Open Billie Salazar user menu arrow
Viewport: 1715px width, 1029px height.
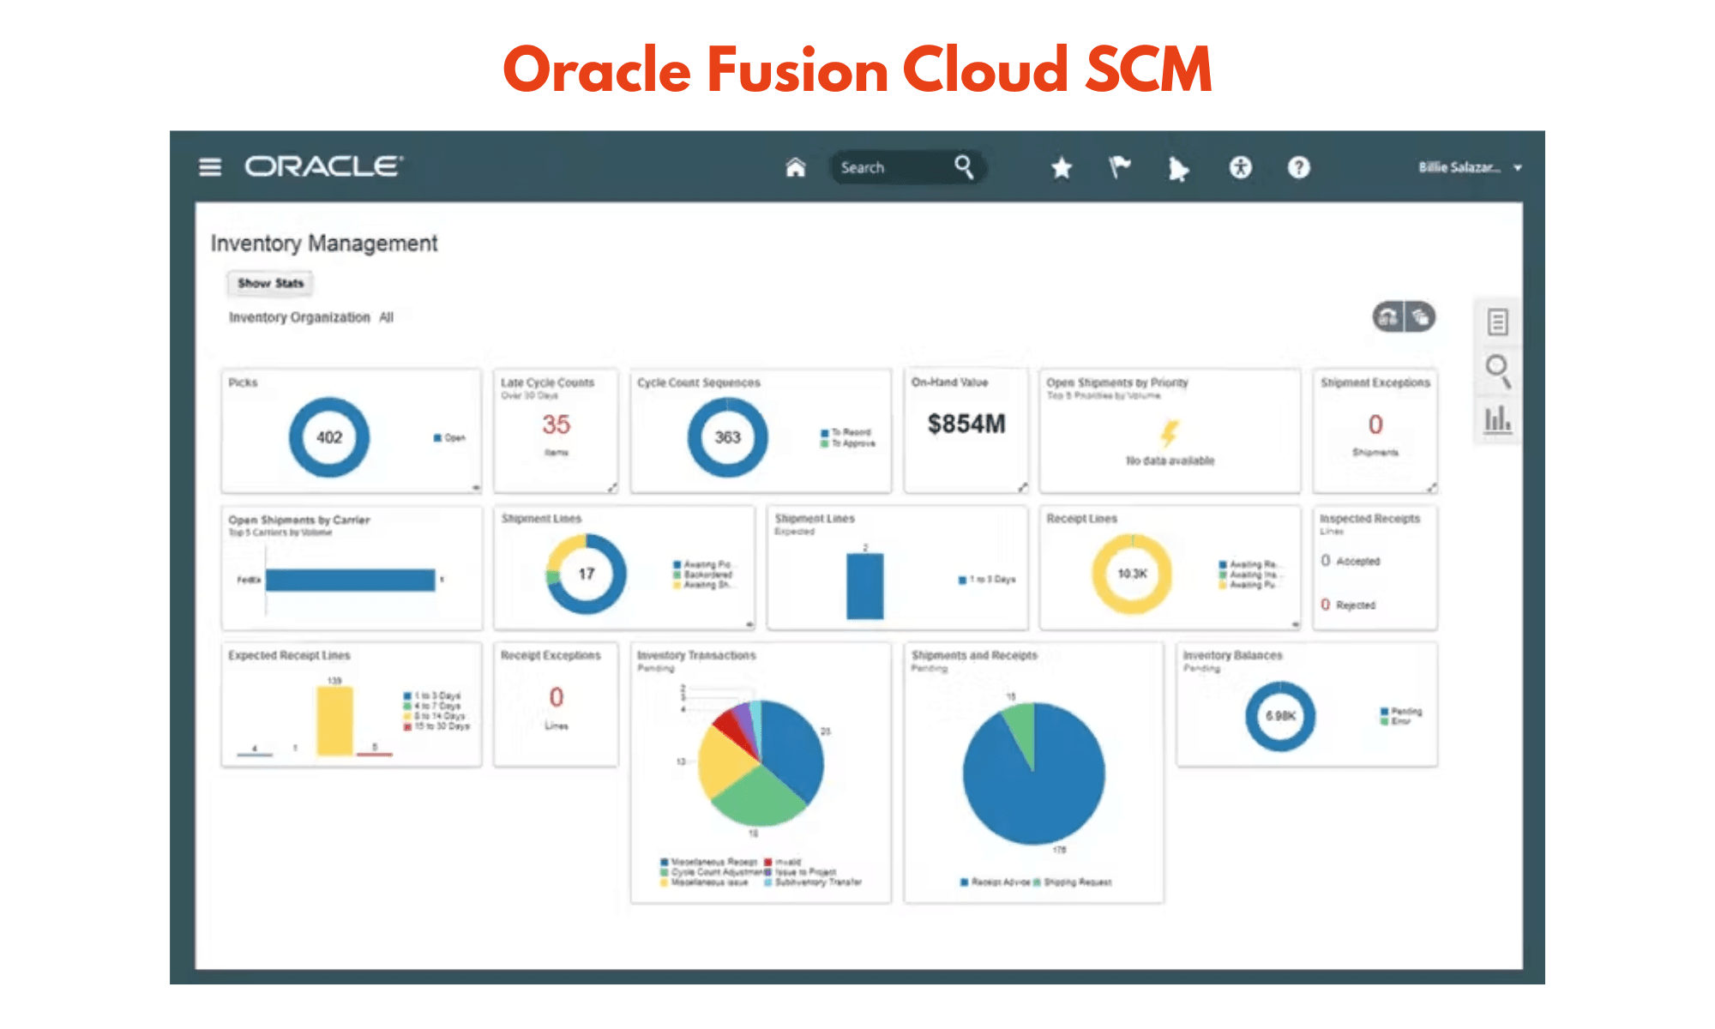coord(1518,168)
